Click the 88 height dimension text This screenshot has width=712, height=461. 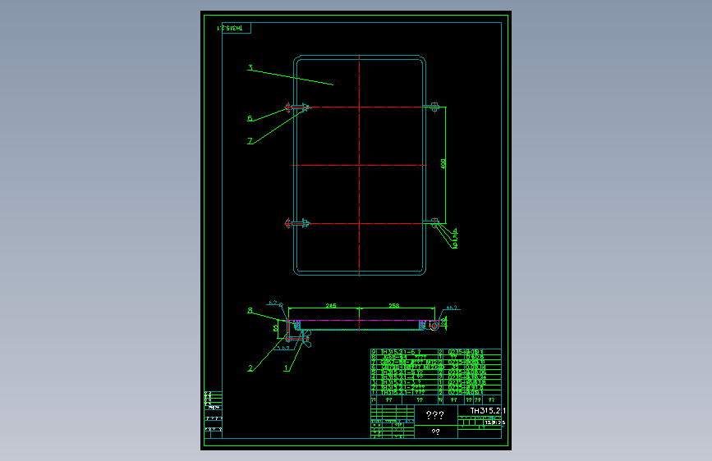(276, 327)
